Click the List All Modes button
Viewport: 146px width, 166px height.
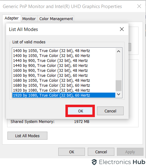[27, 136]
